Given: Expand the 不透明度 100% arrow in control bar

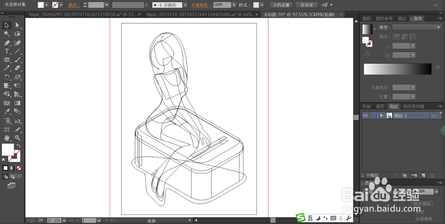Looking at the screenshot, I should (x=234, y=5).
